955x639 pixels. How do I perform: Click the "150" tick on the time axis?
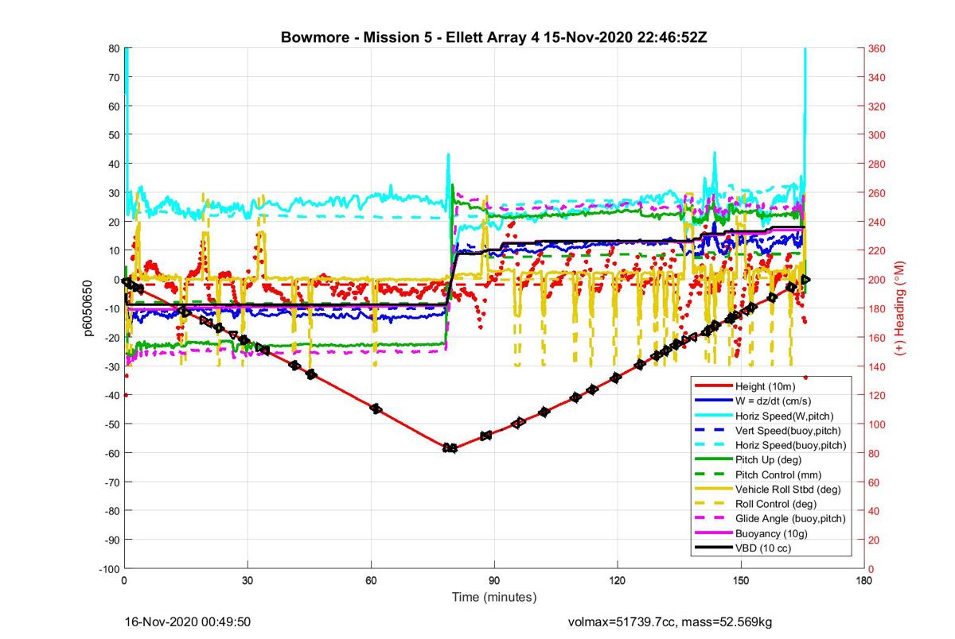[741, 581]
